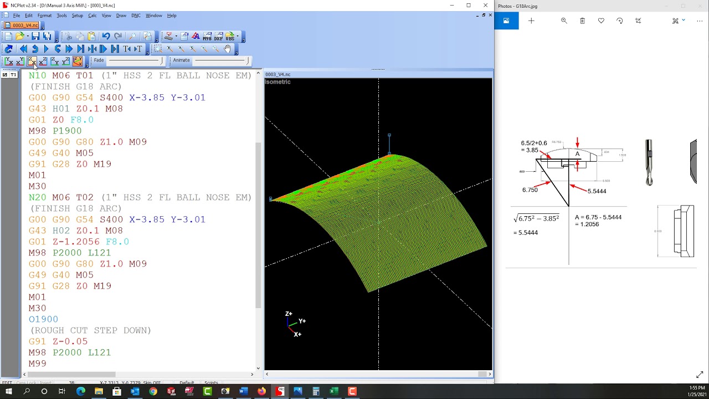709x399 pixels.
Task: Open the Windows Start menu
Action: (x=9, y=391)
